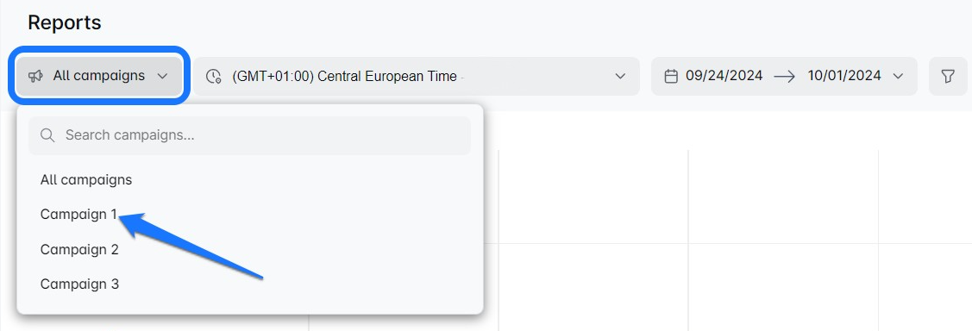Viewport: 972px width, 331px height.
Task: Click the magnifier icon in campaign search
Action: click(x=47, y=135)
